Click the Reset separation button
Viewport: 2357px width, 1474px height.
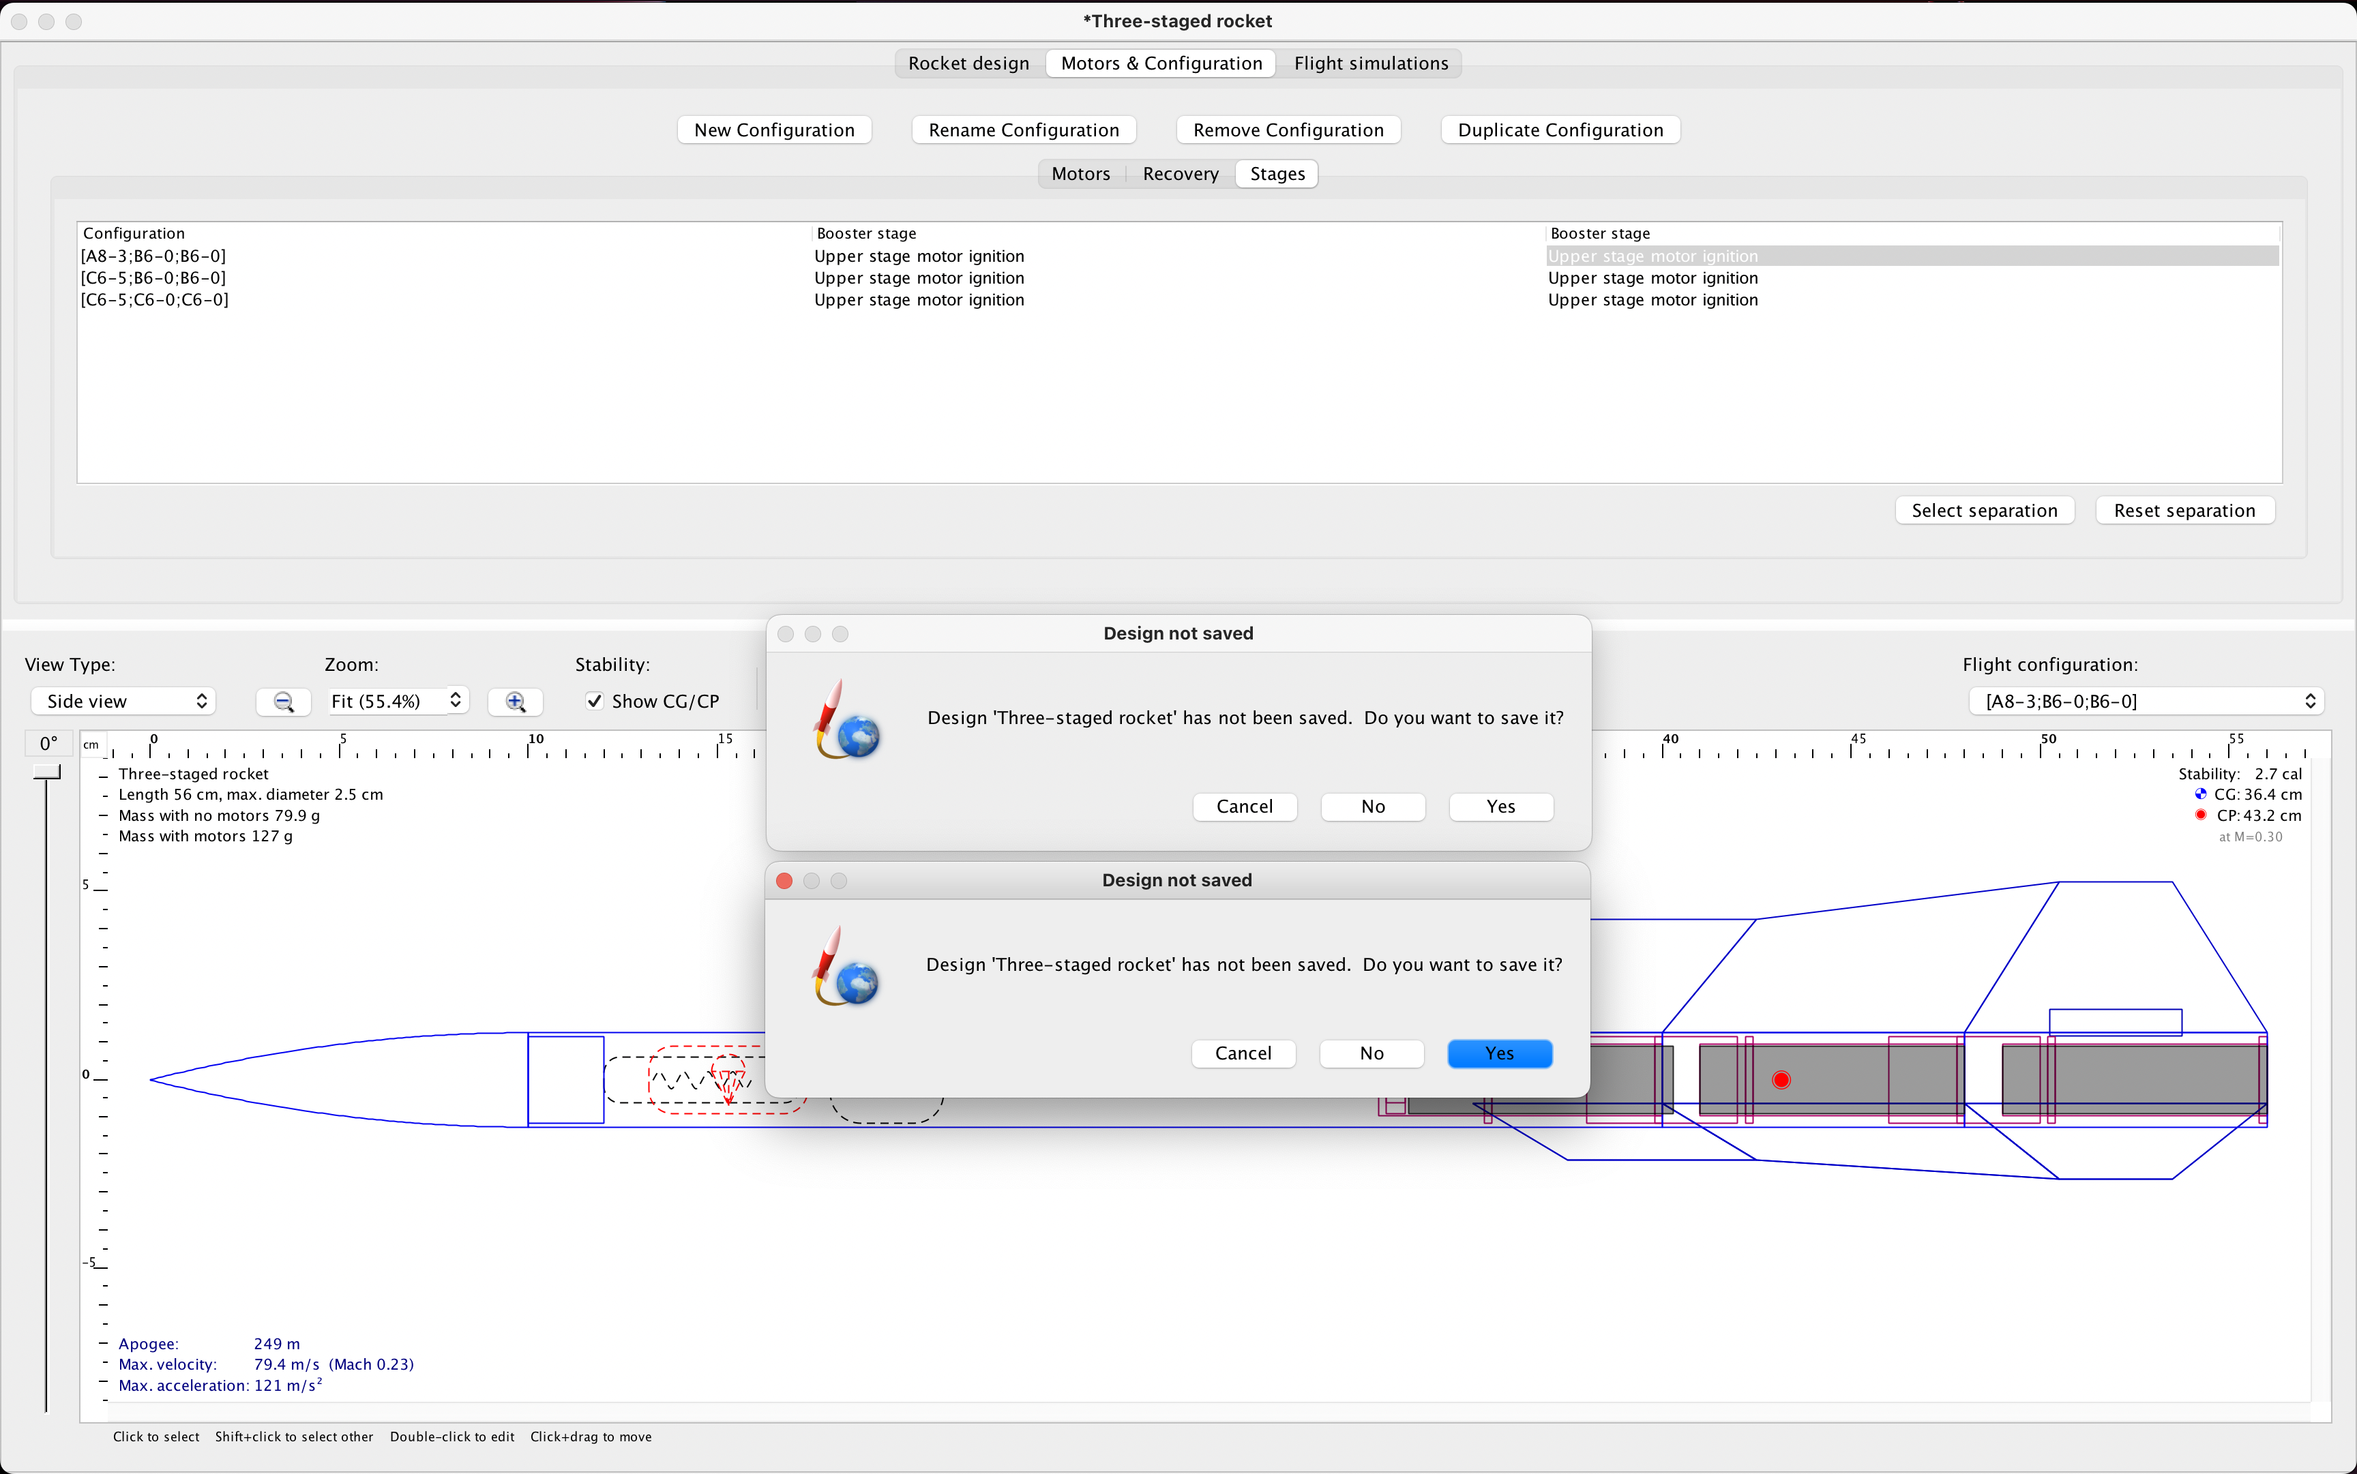[2184, 510]
